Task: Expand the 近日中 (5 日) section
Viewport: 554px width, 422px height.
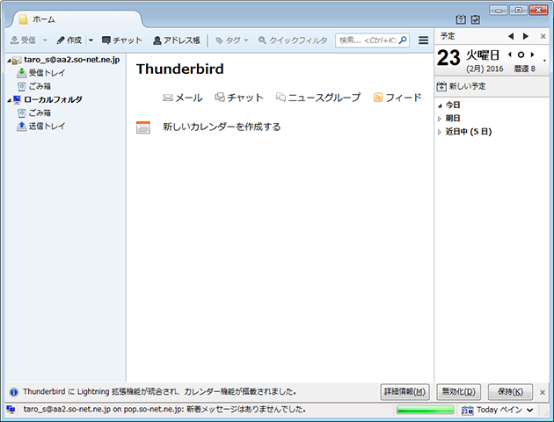Action: click(440, 132)
